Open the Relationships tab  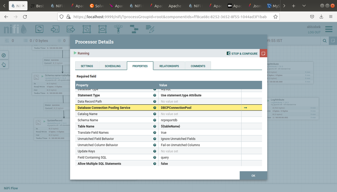(169, 66)
